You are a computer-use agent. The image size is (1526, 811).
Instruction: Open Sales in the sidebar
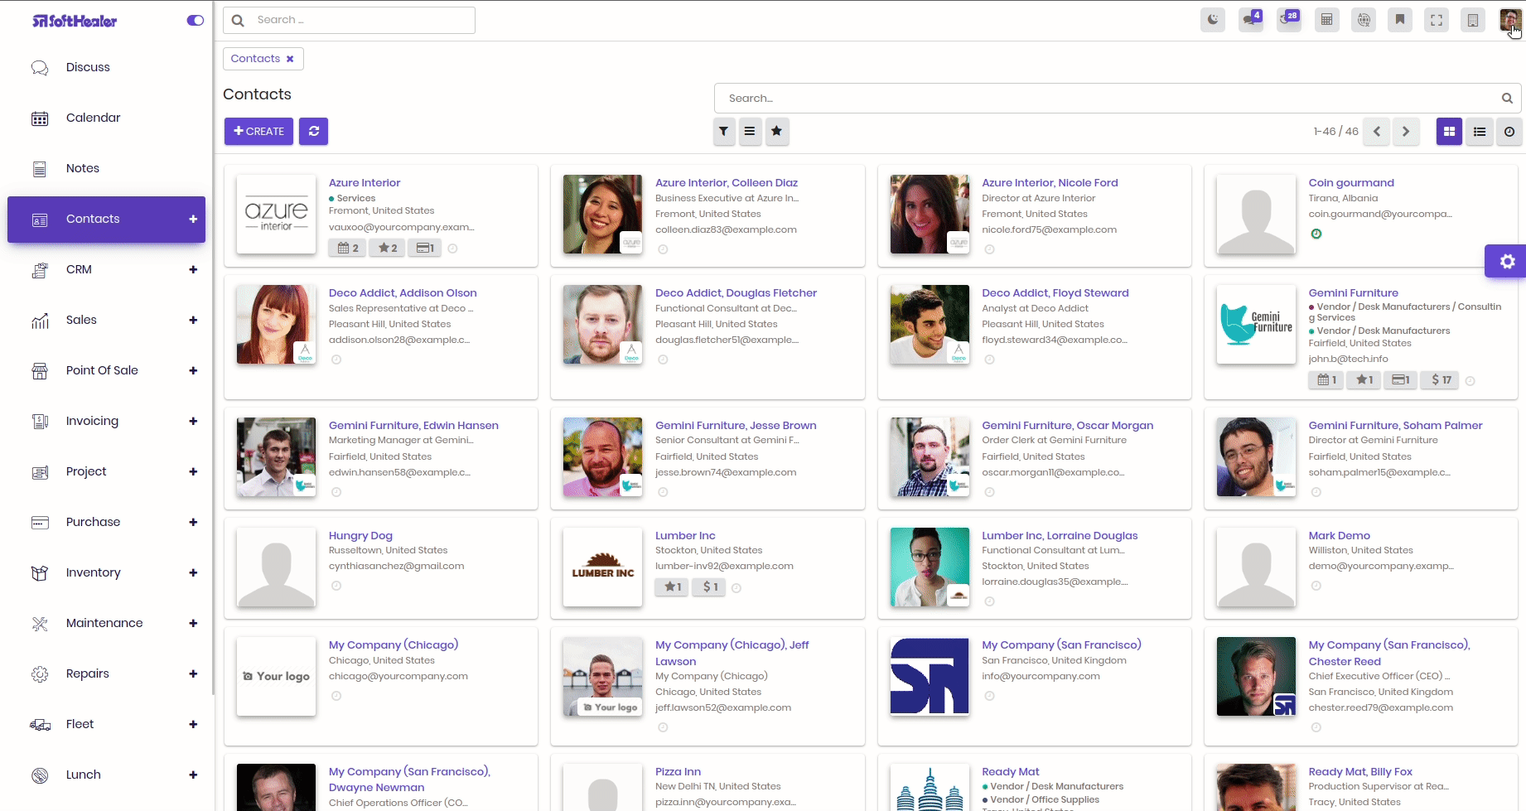(x=81, y=320)
